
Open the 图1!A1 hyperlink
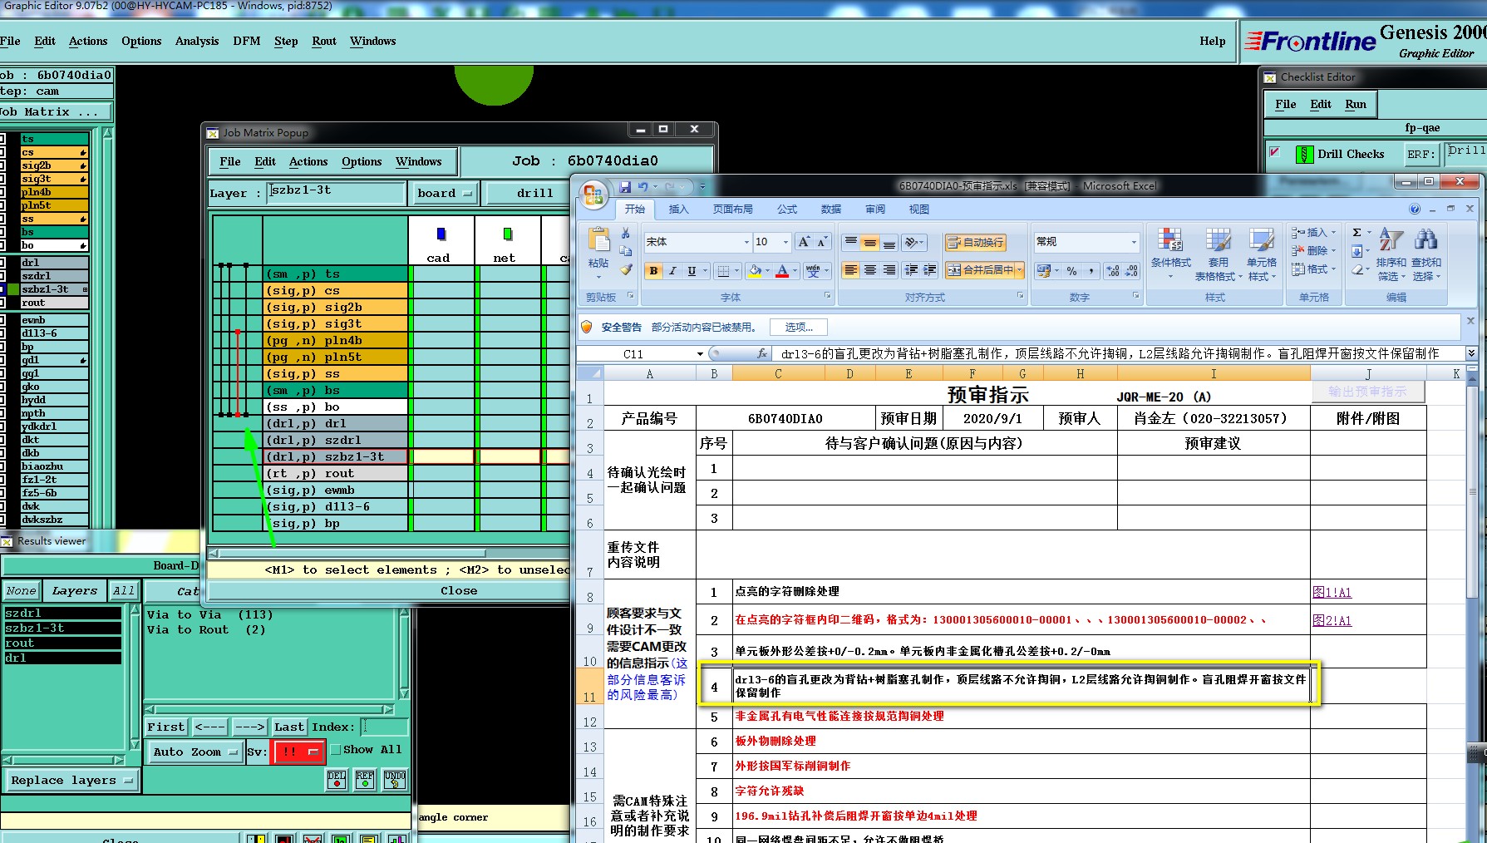point(1332,593)
